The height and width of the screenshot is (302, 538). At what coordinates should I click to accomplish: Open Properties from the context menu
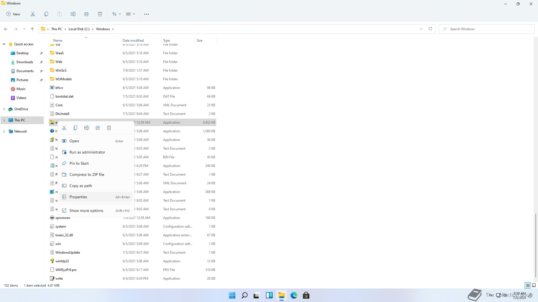click(x=96, y=197)
